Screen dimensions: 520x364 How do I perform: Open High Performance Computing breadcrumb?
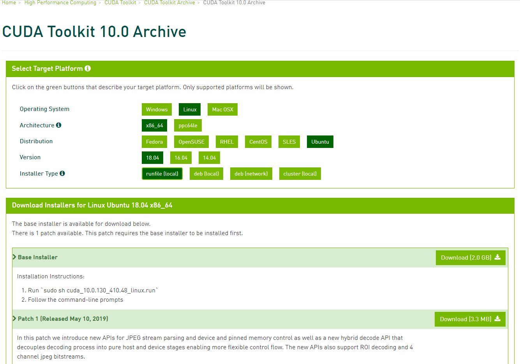point(60,3)
